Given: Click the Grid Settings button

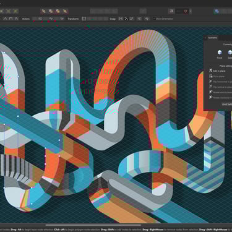Looking at the screenshot, I should click(x=227, y=104).
